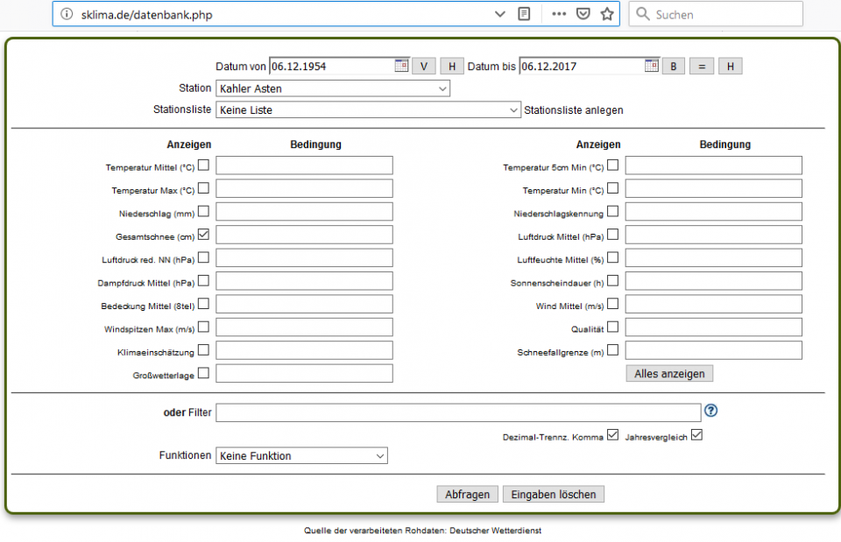Toggle reader view icon in address bar
Viewport: 841px width, 542px height.
tap(524, 14)
